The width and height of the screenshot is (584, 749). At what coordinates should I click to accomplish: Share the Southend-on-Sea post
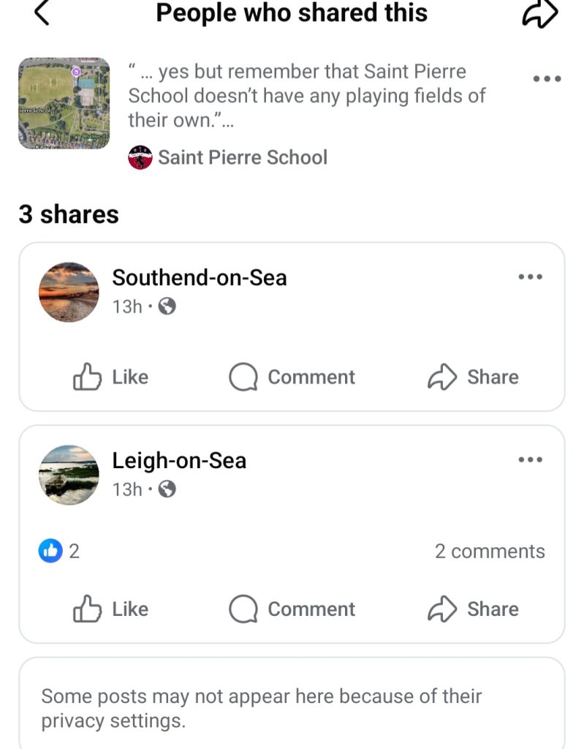[474, 377]
